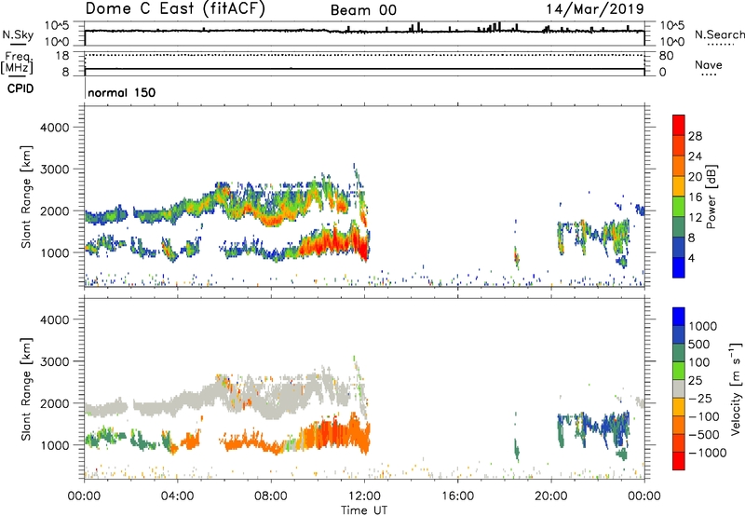This screenshot has height=516, width=745.
Task: Click the '-1000' tick on velocity scale
Action: point(707,453)
